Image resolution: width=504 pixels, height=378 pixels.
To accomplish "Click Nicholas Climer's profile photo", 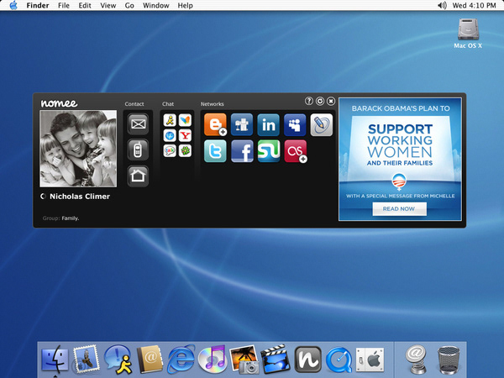I will tap(78, 149).
